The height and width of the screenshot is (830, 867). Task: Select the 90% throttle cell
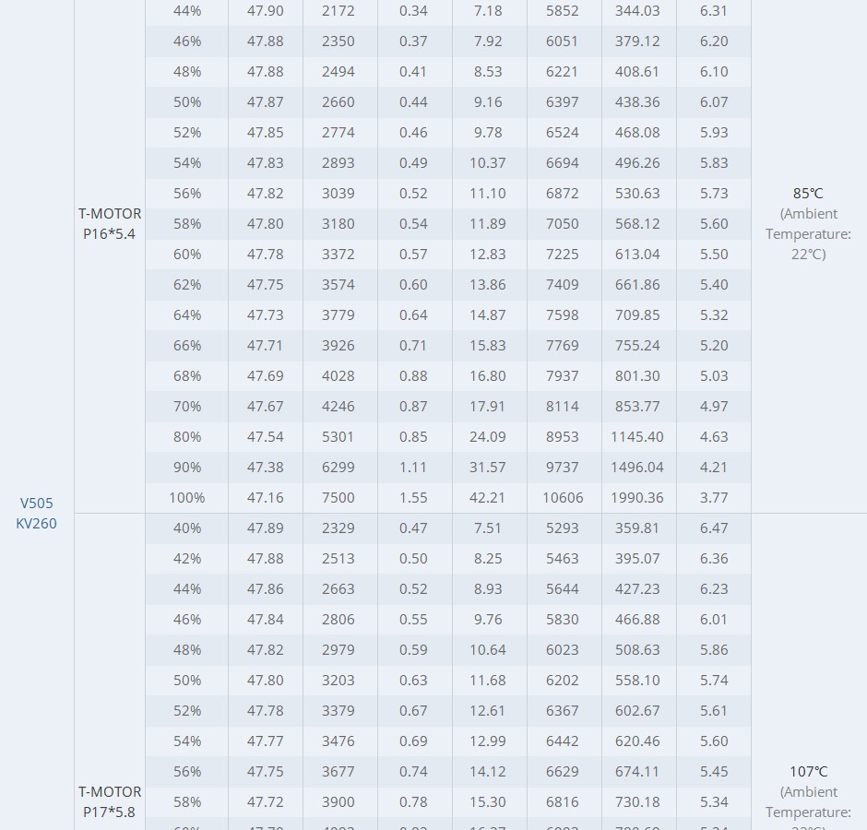point(186,468)
